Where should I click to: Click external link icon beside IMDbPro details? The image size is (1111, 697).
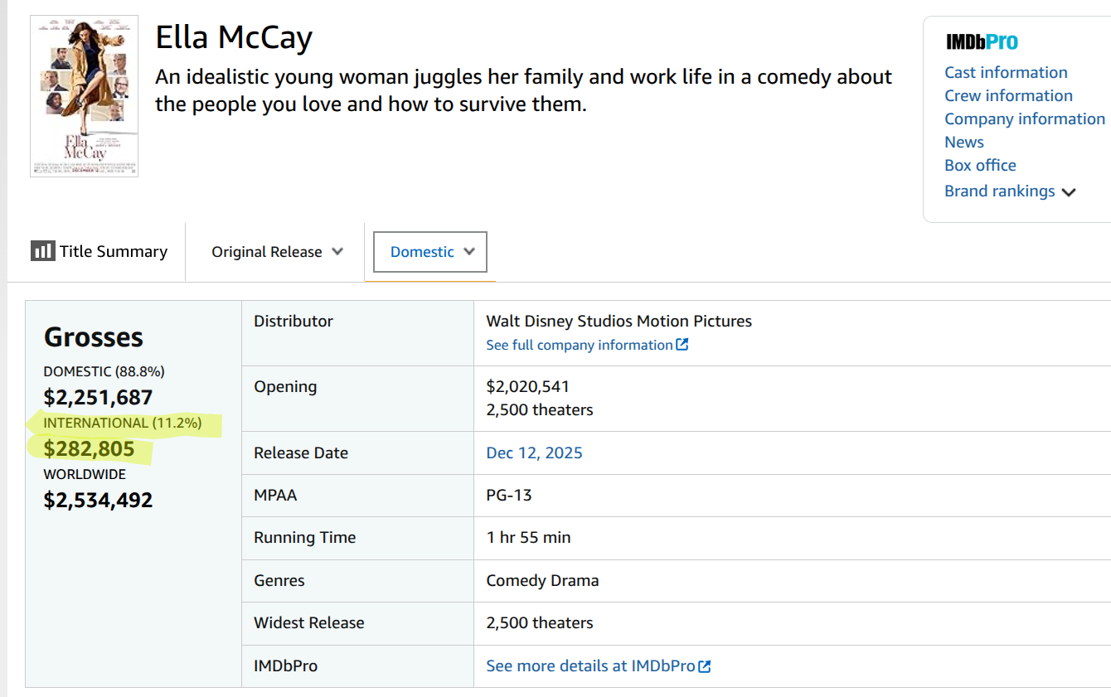[x=705, y=666]
